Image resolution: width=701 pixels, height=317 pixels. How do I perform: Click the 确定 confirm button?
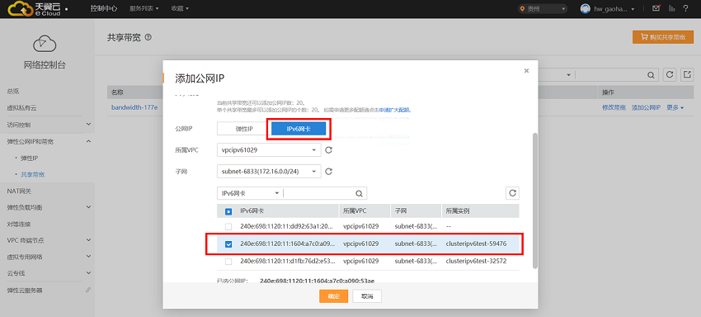click(x=333, y=296)
